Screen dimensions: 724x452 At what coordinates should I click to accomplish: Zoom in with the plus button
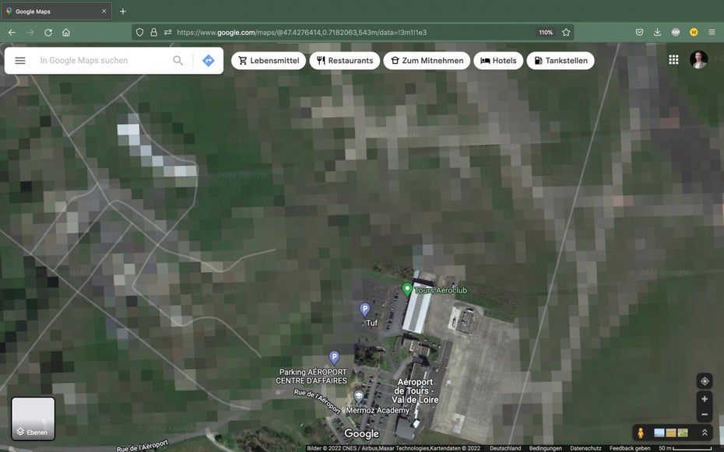[705, 399]
